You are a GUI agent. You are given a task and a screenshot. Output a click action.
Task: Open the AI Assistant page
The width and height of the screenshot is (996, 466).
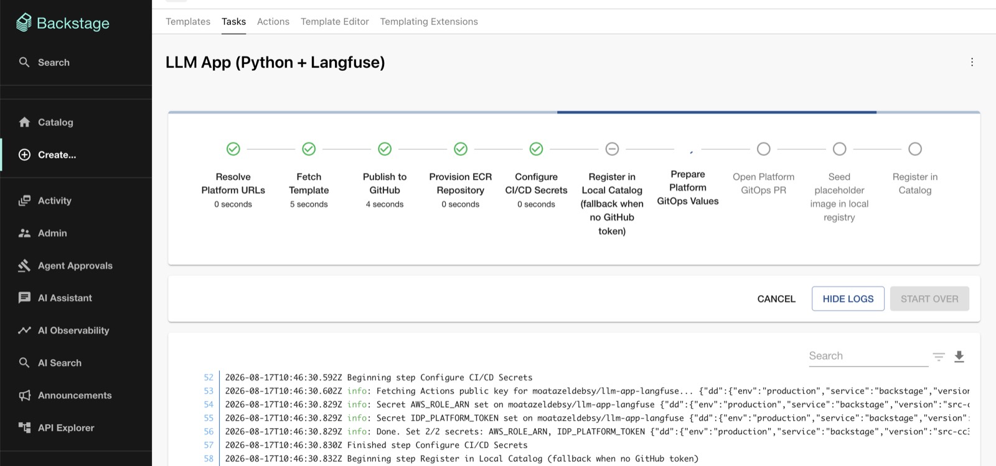tap(65, 298)
